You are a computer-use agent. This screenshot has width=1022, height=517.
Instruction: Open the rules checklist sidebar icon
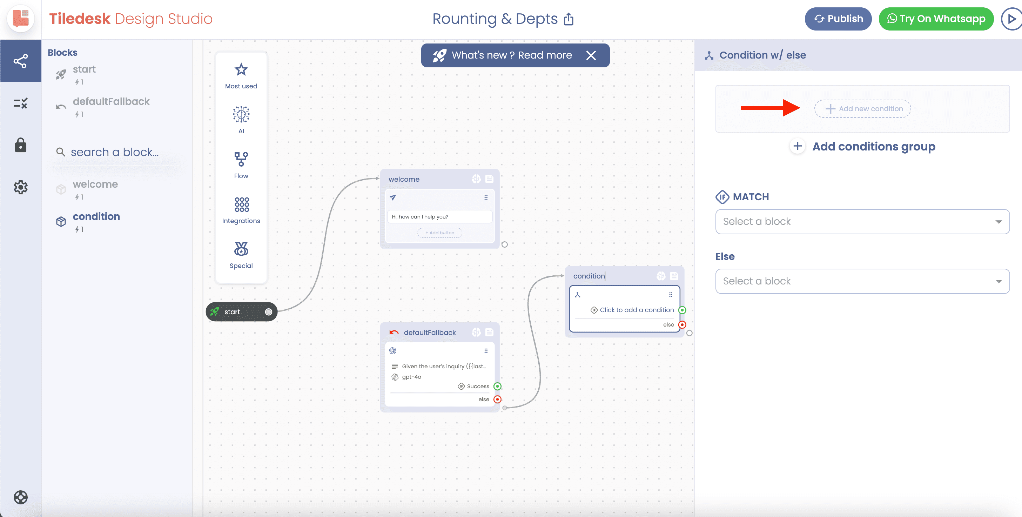21,103
